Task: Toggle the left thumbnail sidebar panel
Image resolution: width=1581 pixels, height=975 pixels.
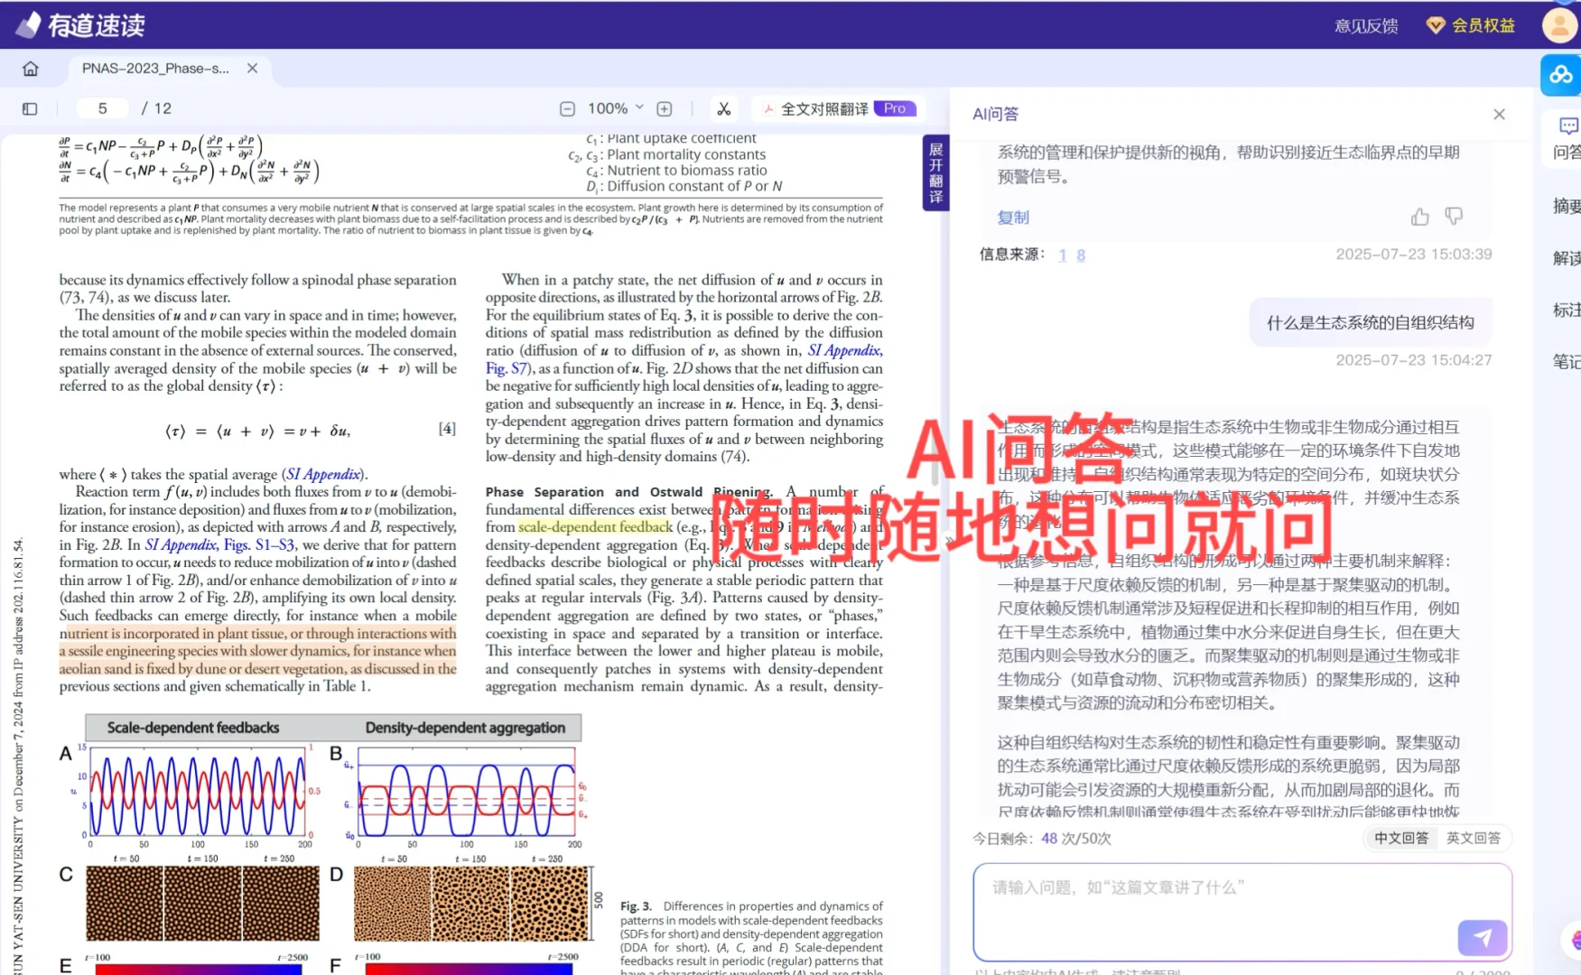Action: click(30, 107)
